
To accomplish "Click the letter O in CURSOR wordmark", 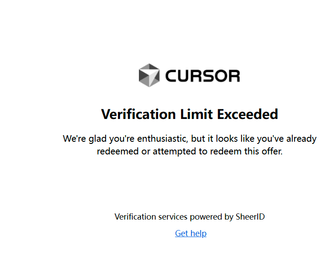I will coord(221,76).
